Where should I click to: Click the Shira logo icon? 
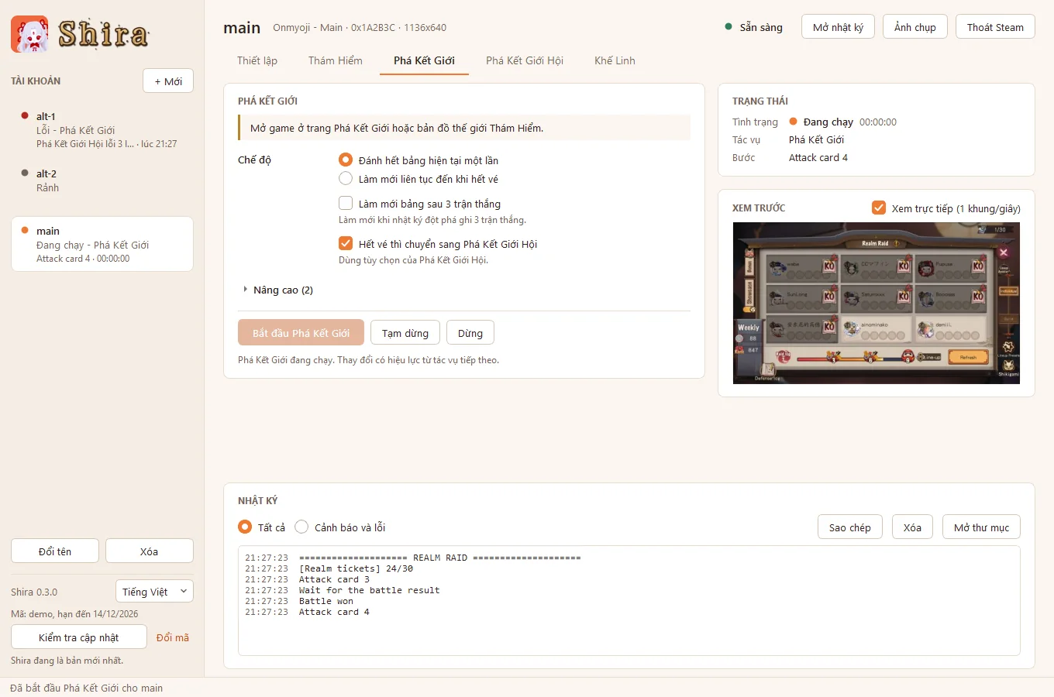(x=29, y=34)
